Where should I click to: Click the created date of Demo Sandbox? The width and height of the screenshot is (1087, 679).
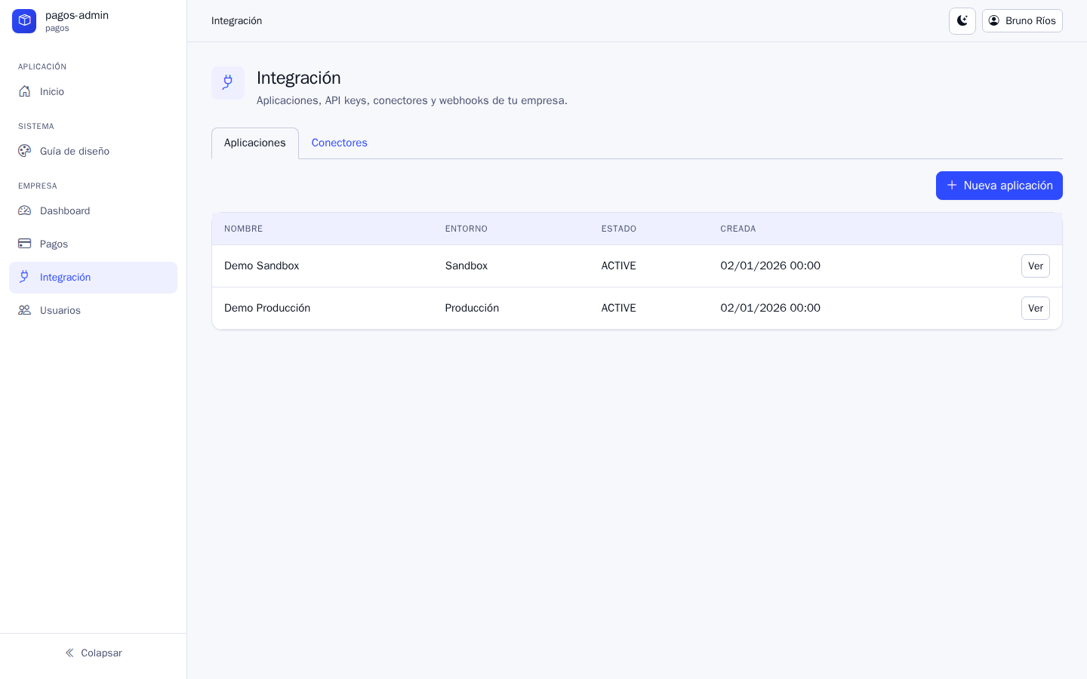click(x=771, y=266)
